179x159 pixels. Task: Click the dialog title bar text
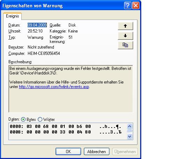tap(33, 6)
